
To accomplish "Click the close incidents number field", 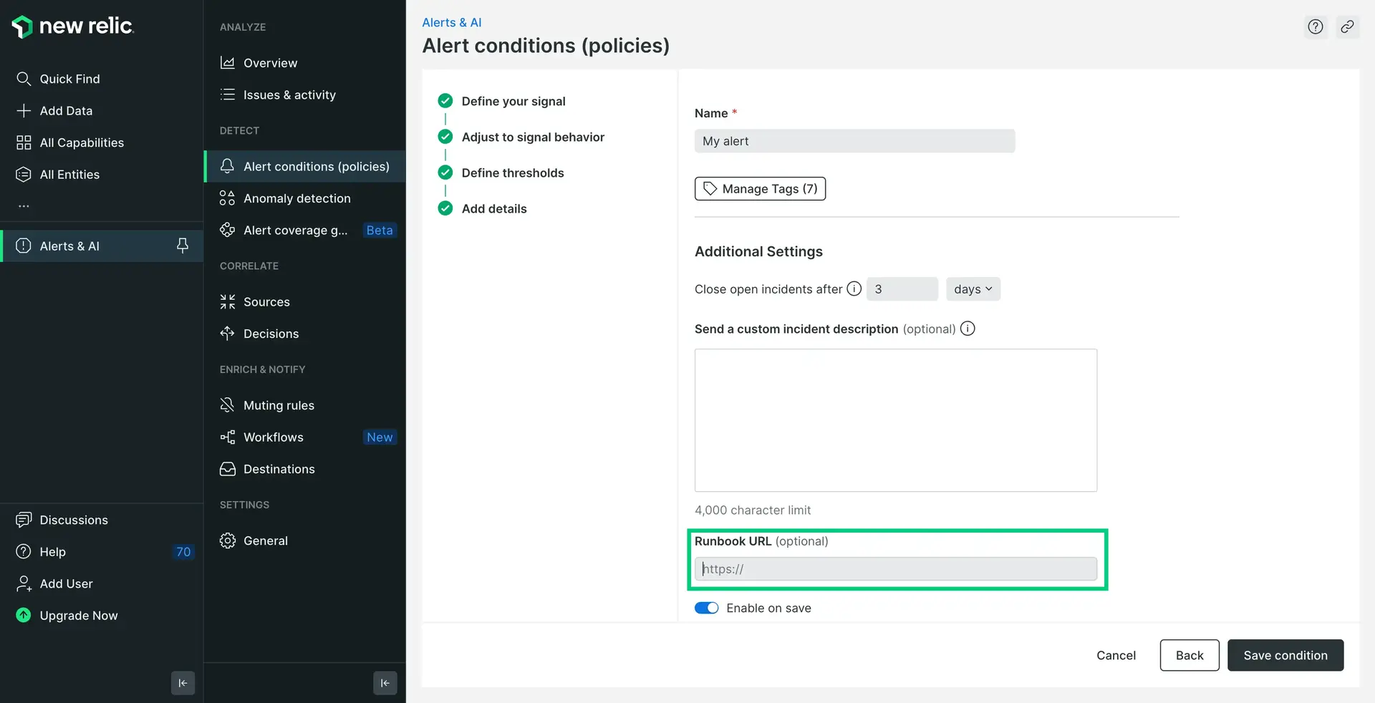I will pyautogui.click(x=902, y=289).
